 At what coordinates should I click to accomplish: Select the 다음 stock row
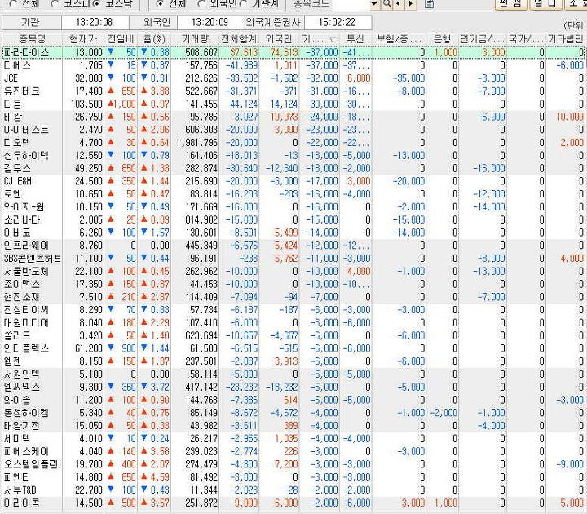tap(293, 104)
